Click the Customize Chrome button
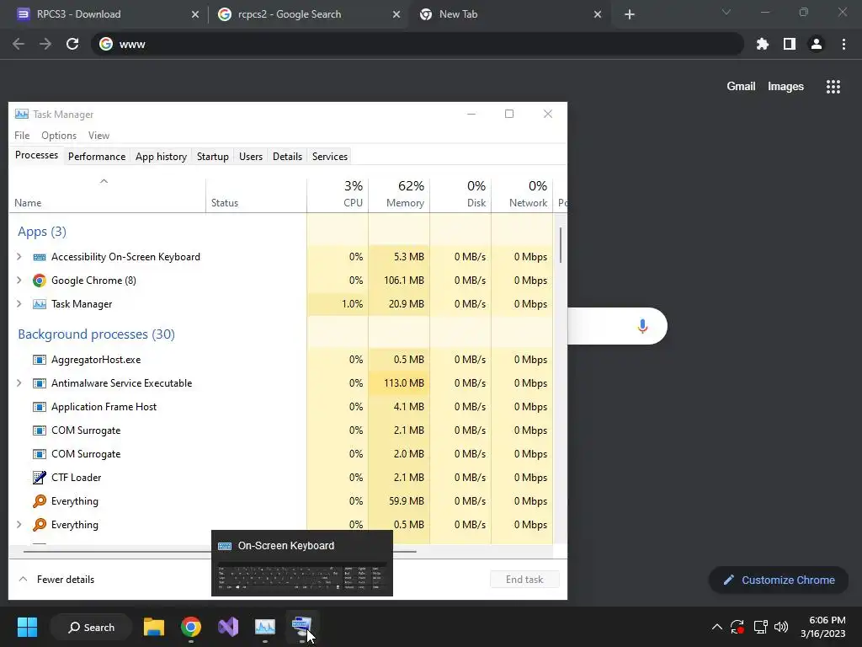Screen dimensions: 862x647 779,580
